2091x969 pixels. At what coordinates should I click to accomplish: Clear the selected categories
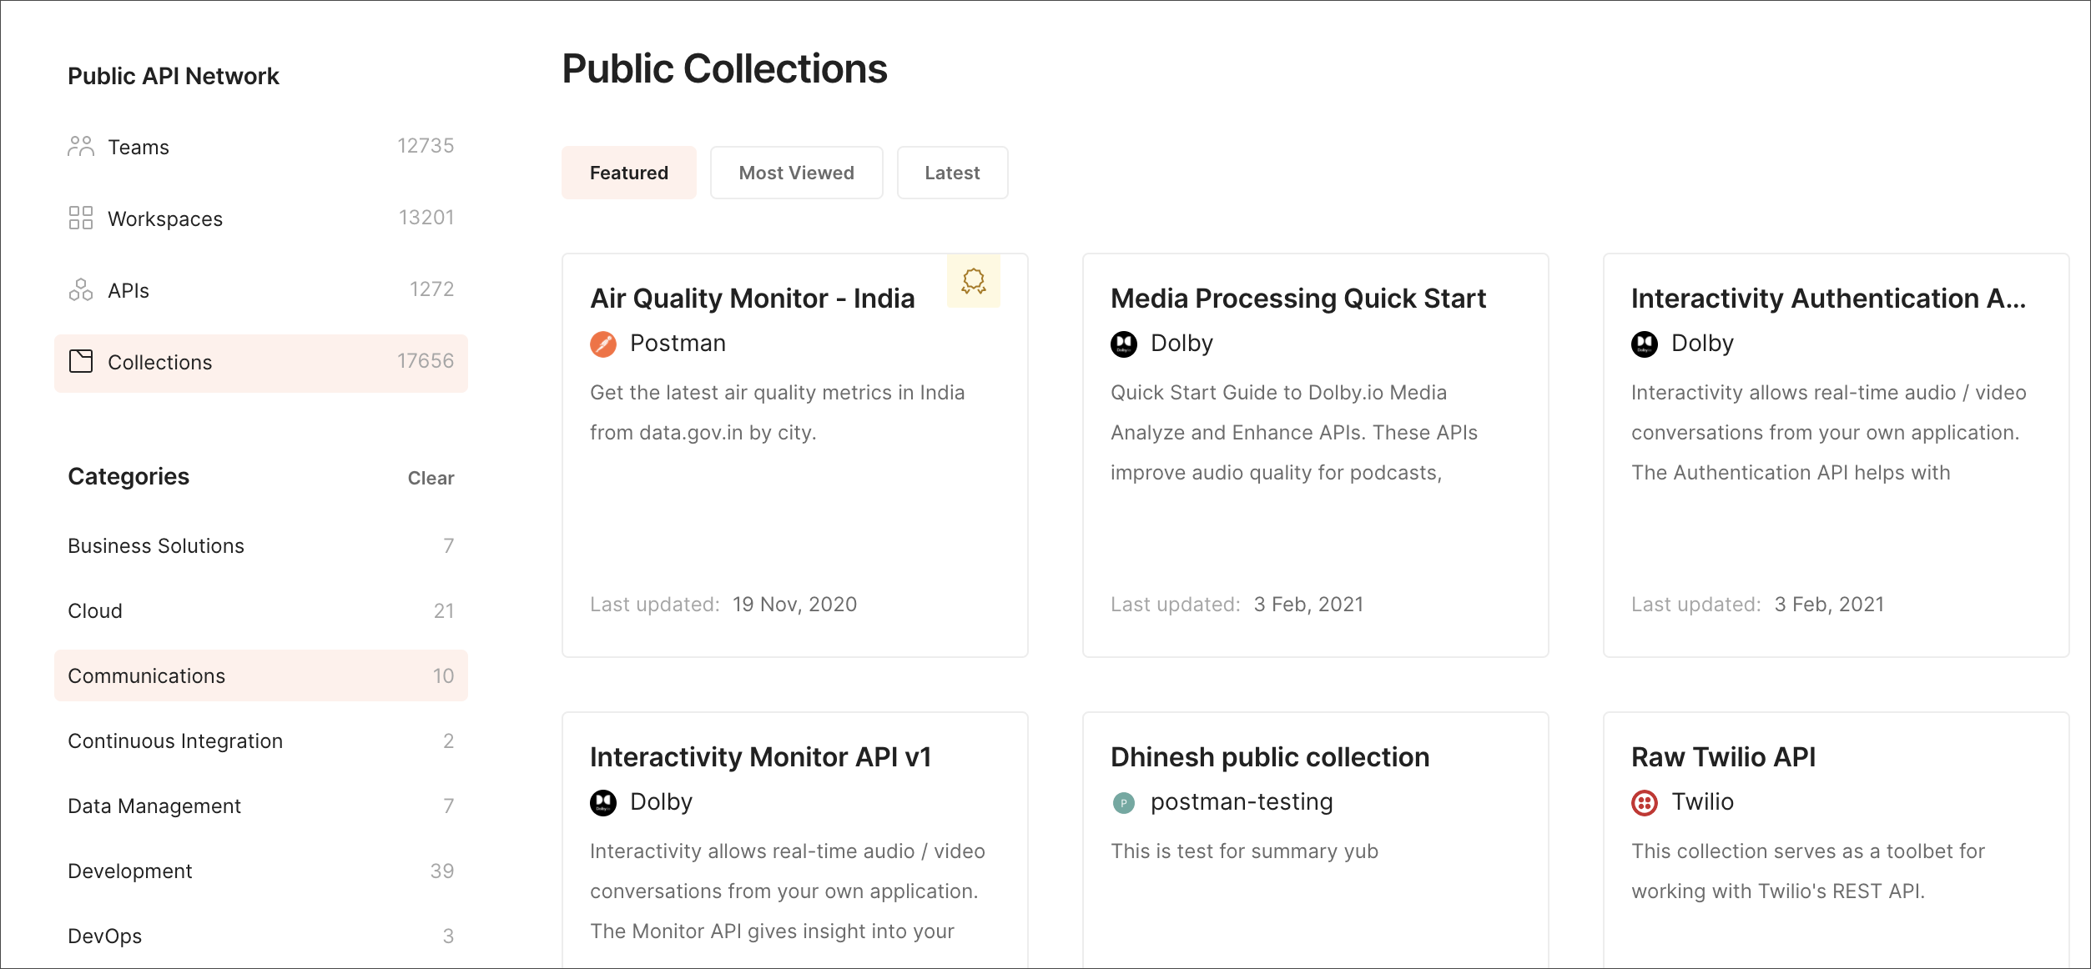431,478
